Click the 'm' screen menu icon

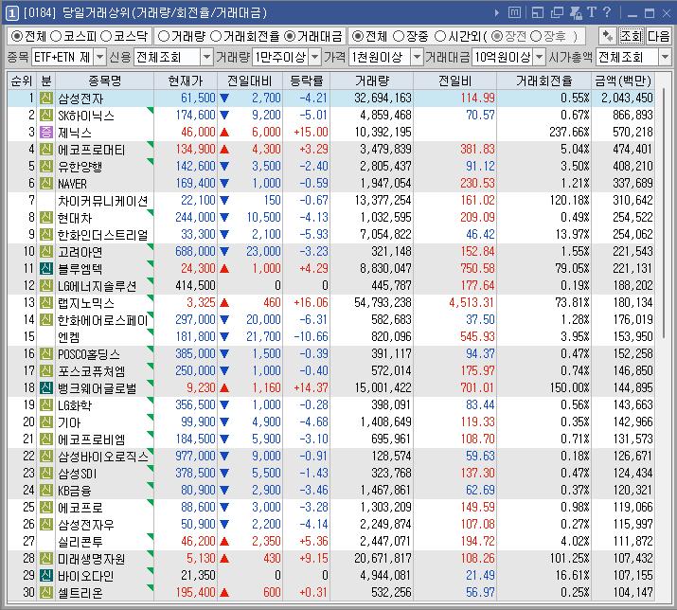coord(514,12)
